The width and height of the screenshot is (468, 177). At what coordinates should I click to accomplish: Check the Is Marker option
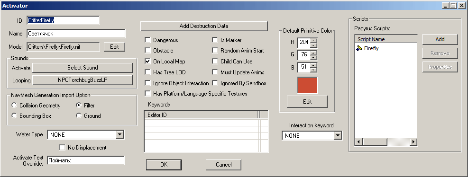(x=215, y=40)
